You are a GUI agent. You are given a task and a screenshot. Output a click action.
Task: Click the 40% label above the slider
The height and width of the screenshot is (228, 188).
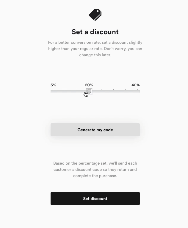pos(136,85)
